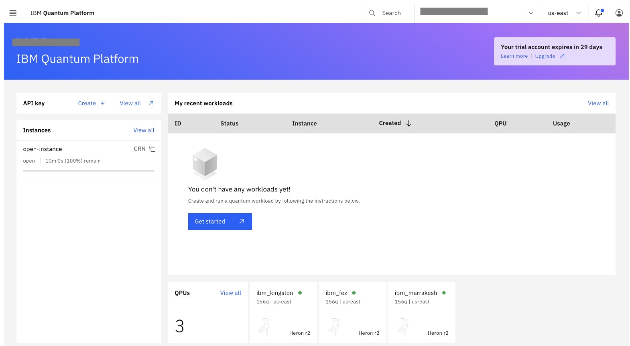Copy the open-instance CRN
This screenshot has width=630, height=346.
coord(152,149)
